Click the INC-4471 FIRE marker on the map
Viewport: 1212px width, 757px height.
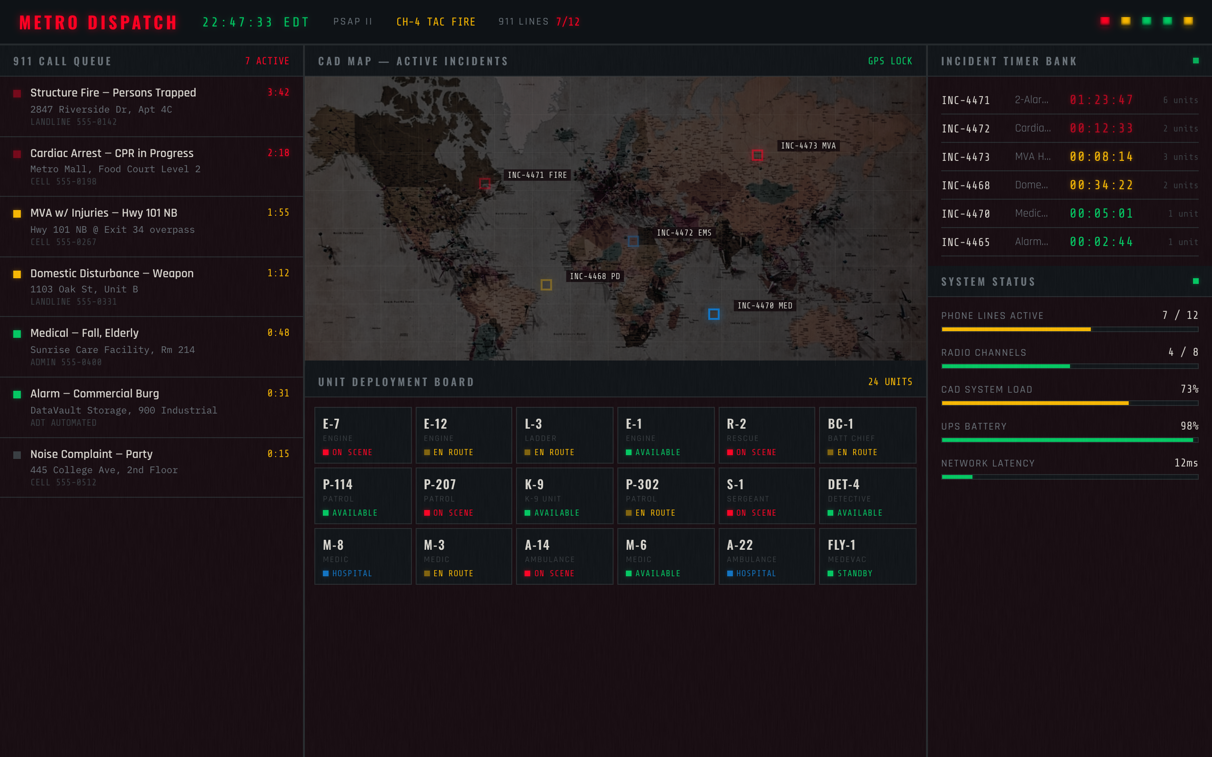[484, 184]
